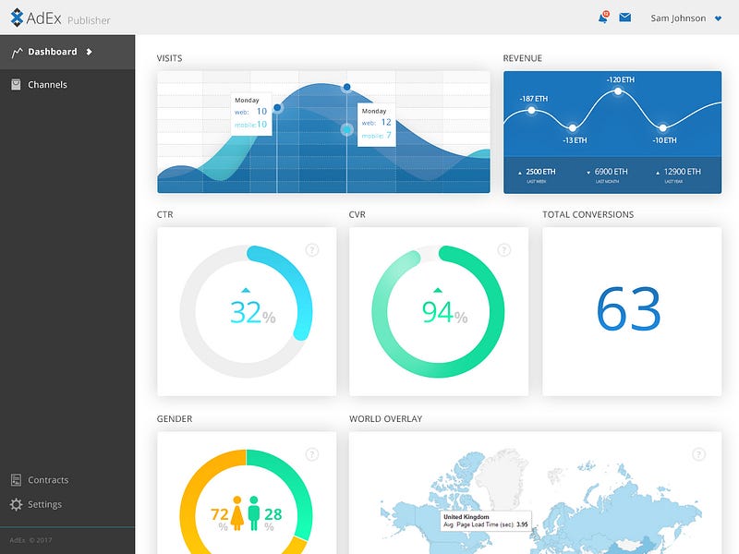Click the 72% female value
The image size is (739, 554).
coord(220,518)
